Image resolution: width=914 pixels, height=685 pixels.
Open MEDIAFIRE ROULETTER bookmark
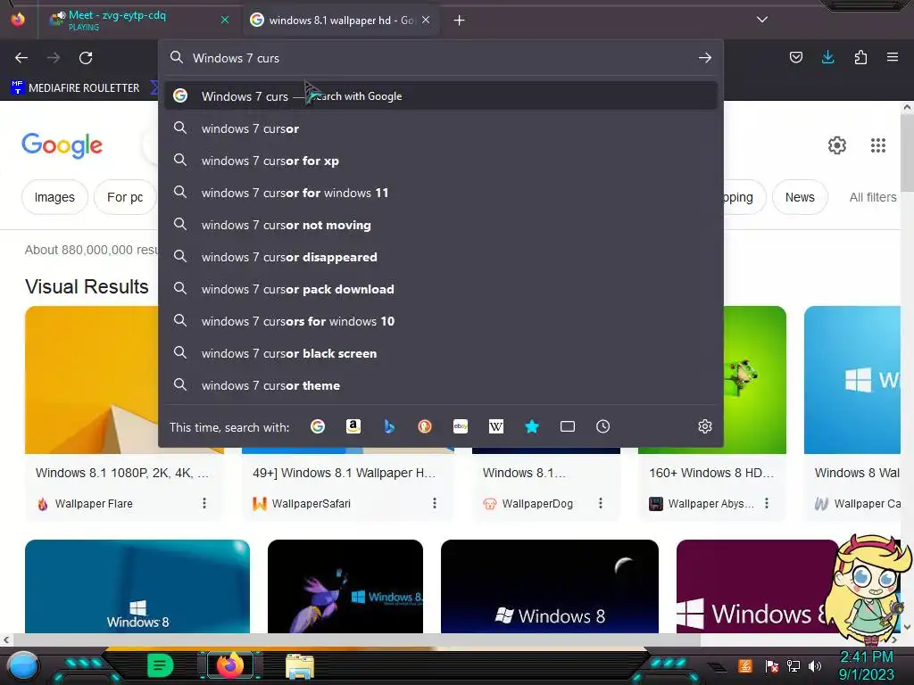(x=76, y=88)
